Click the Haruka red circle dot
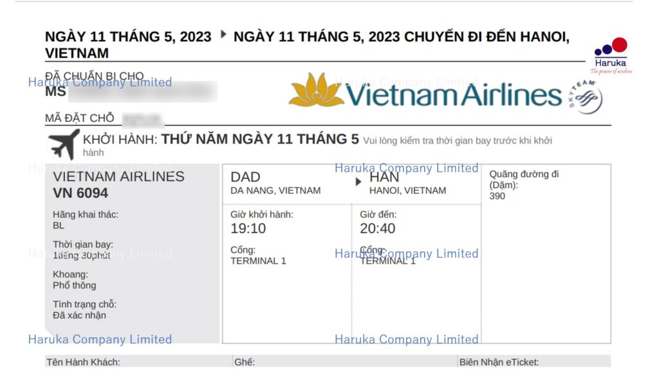This screenshot has height=371, width=659. (620, 44)
